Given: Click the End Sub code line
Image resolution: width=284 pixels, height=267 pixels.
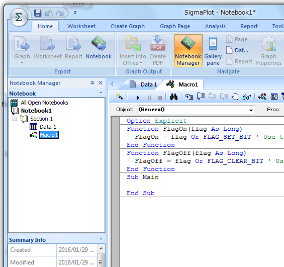Looking at the screenshot, I should 141,193.
